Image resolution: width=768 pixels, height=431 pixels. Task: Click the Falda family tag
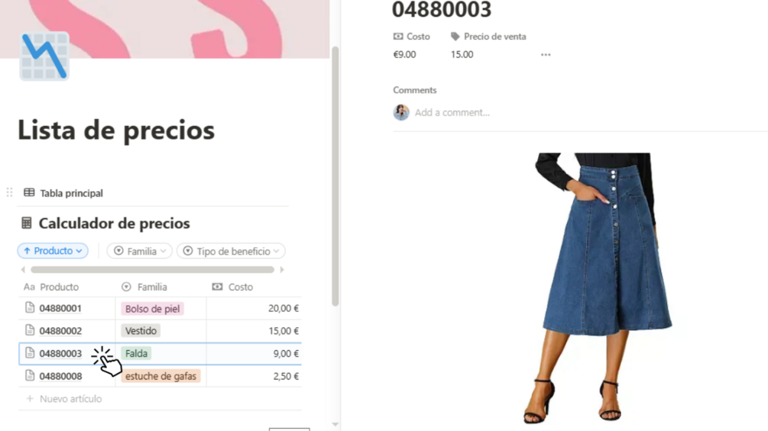(x=136, y=353)
